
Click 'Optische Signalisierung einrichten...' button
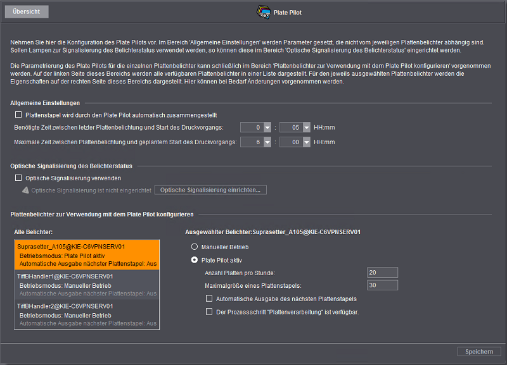click(210, 190)
